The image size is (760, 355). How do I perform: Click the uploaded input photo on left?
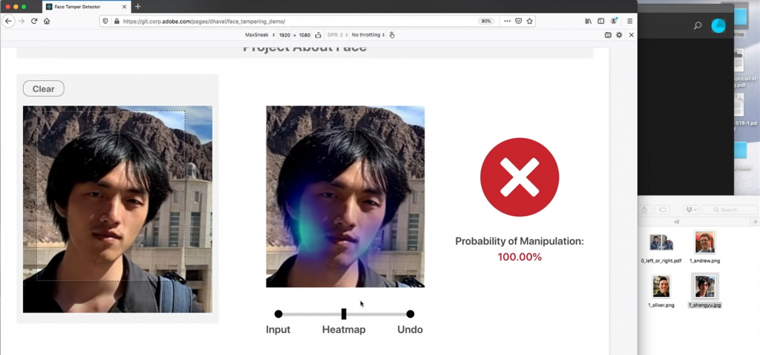[x=117, y=209]
